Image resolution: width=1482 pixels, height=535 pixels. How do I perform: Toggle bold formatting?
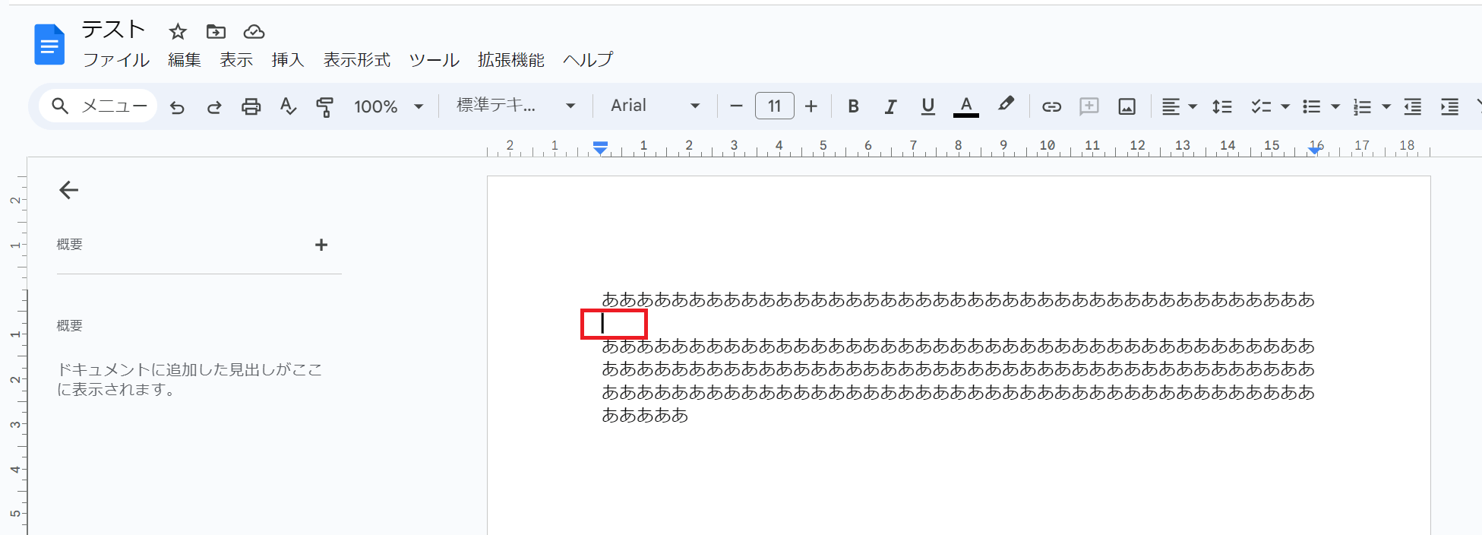[853, 106]
